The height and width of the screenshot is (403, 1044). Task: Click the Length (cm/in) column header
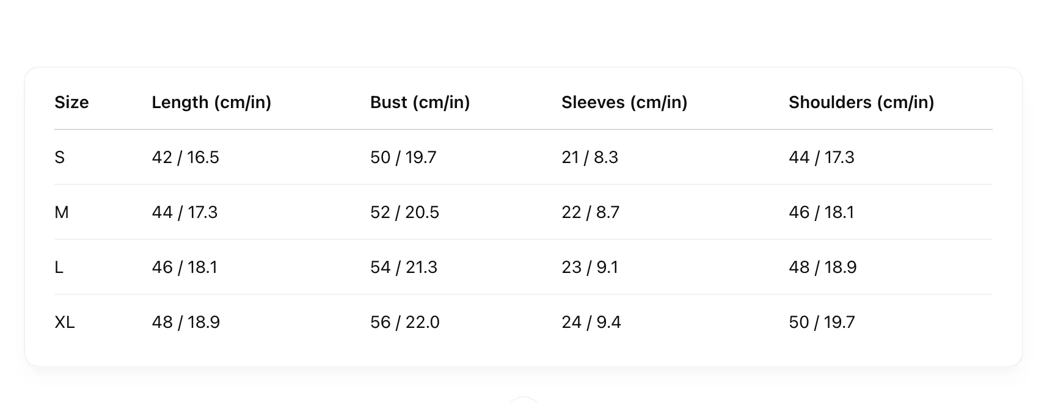211,103
